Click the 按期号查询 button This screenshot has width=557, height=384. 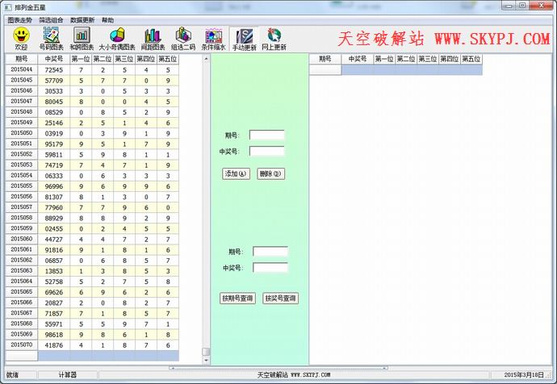click(237, 298)
